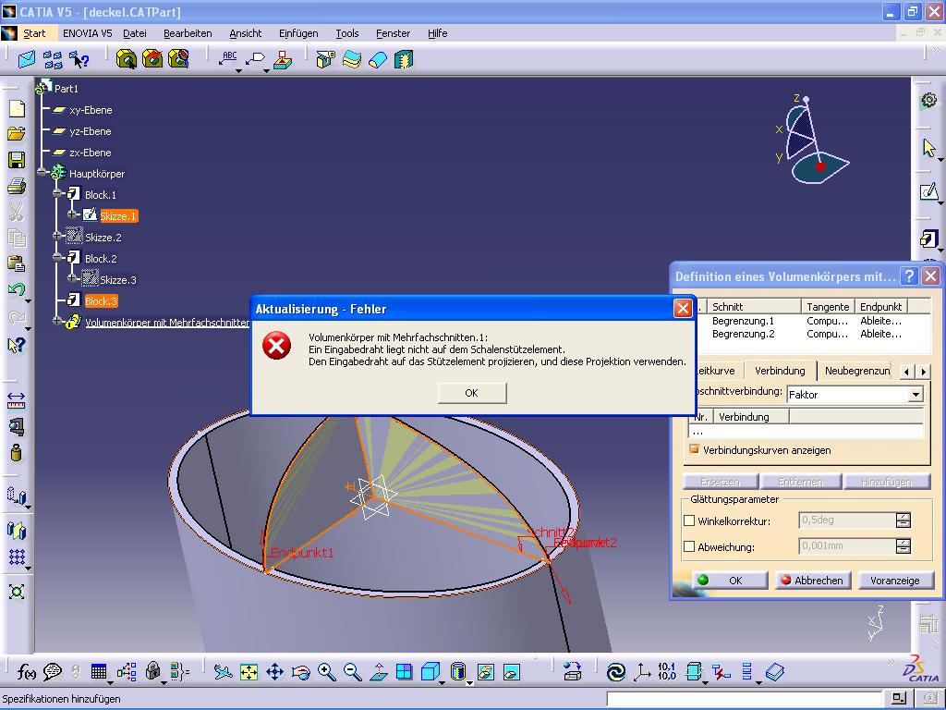Viewport: 946px width, 710px height.
Task: Click Abbrechen in the definition dialog
Action: (x=812, y=581)
